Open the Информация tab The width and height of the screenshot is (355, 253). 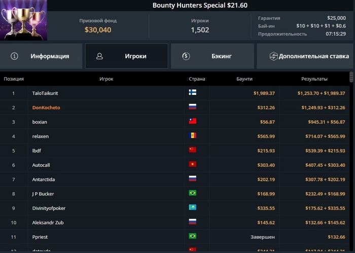click(x=41, y=56)
